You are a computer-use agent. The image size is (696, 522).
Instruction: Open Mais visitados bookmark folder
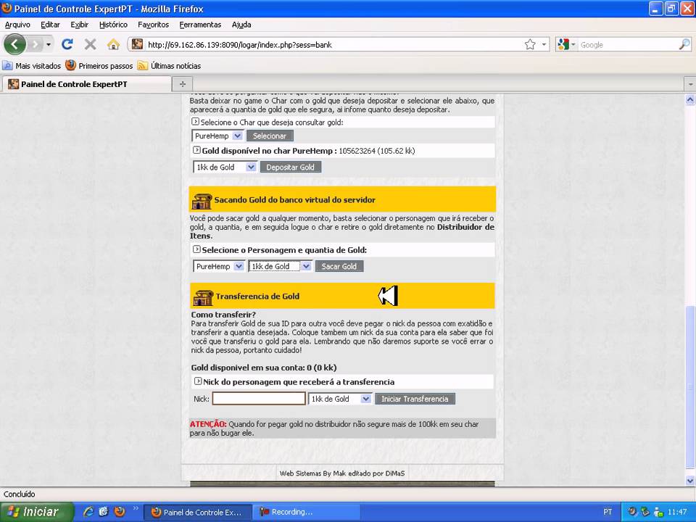31,66
